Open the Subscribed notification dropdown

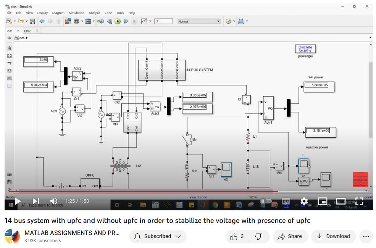tap(157, 237)
